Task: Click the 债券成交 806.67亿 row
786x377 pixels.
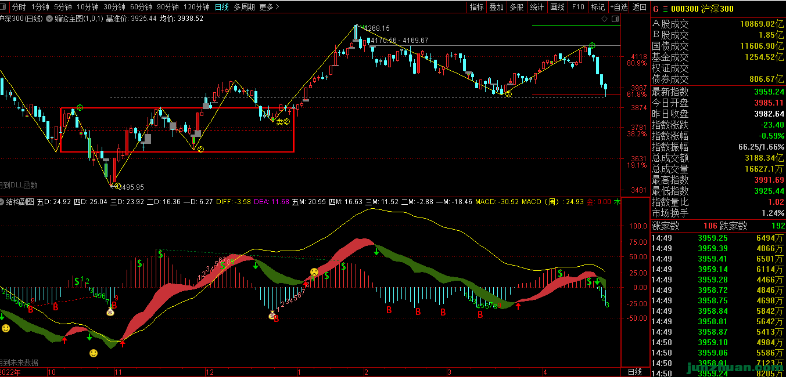Action: click(x=717, y=79)
